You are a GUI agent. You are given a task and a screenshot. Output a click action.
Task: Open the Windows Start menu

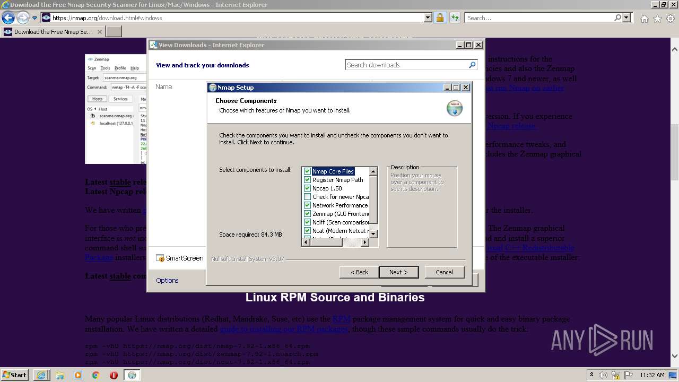(15, 375)
